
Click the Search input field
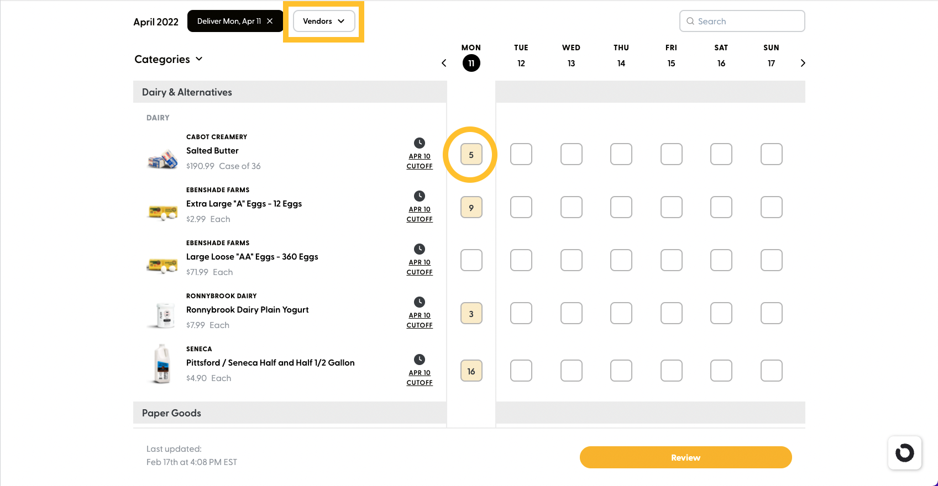coord(742,21)
